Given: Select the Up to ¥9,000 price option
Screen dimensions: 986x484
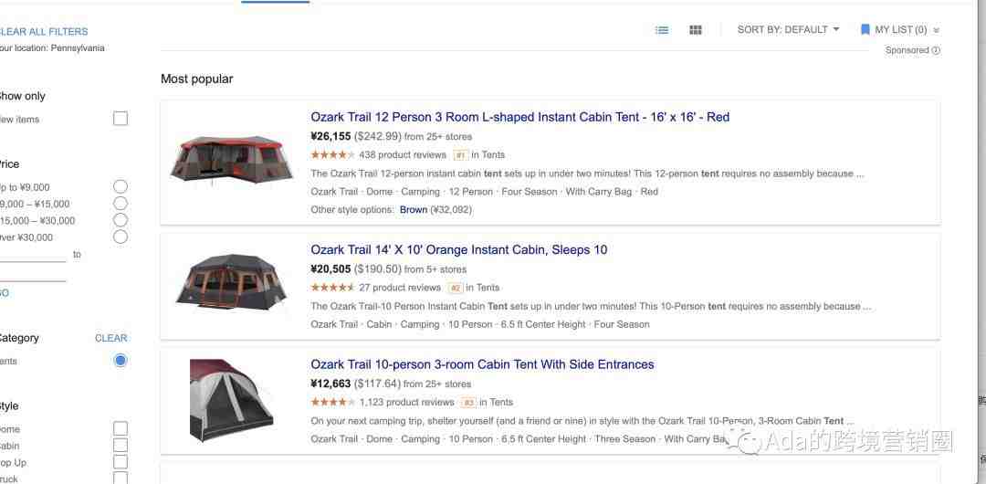Looking at the screenshot, I should point(121,186).
